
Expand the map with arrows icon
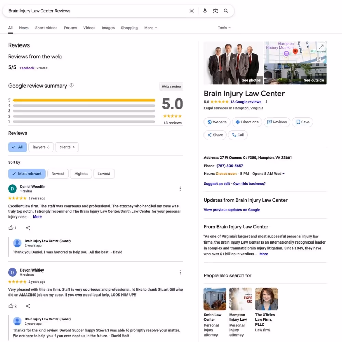[x=321, y=47]
